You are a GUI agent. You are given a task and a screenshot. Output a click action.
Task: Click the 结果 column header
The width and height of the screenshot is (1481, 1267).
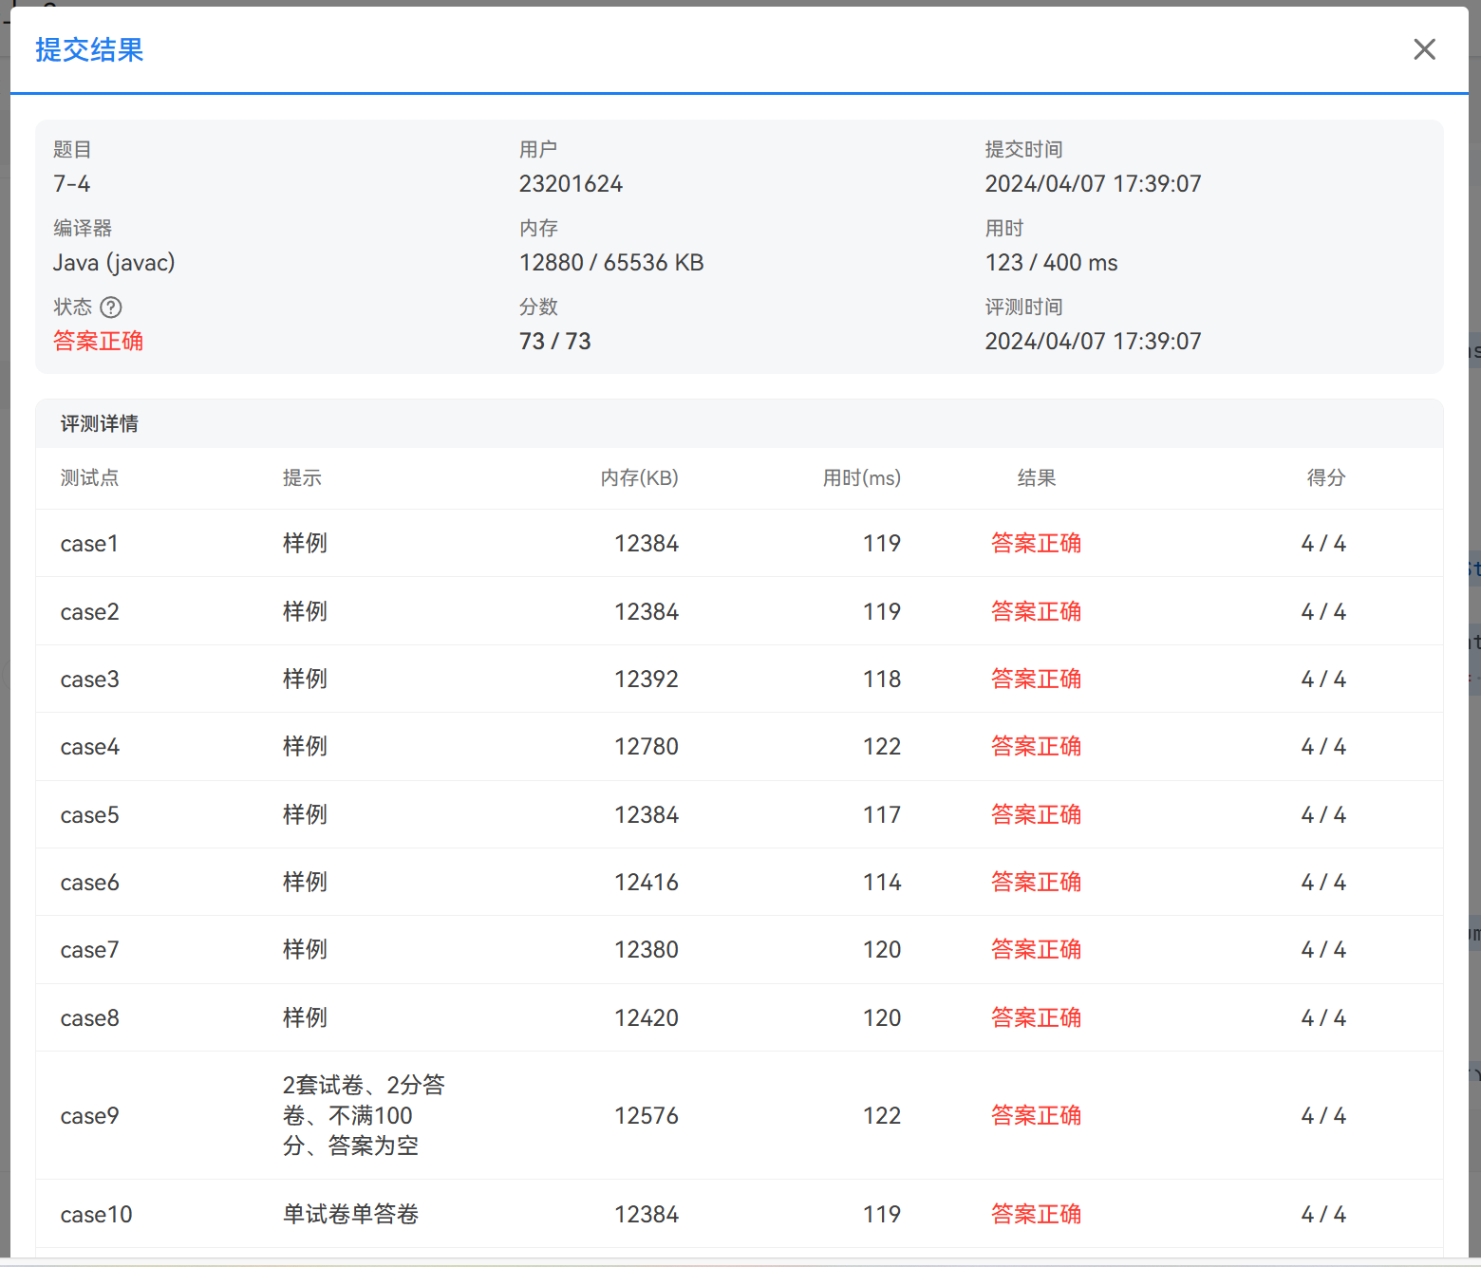(1036, 478)
